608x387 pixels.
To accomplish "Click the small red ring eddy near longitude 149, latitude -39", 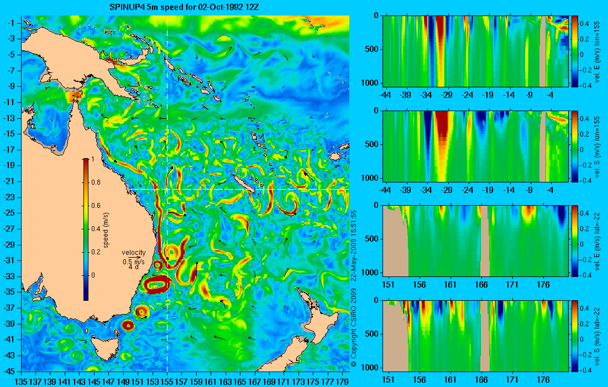I will pyautogui.click(x=128, y=325).
